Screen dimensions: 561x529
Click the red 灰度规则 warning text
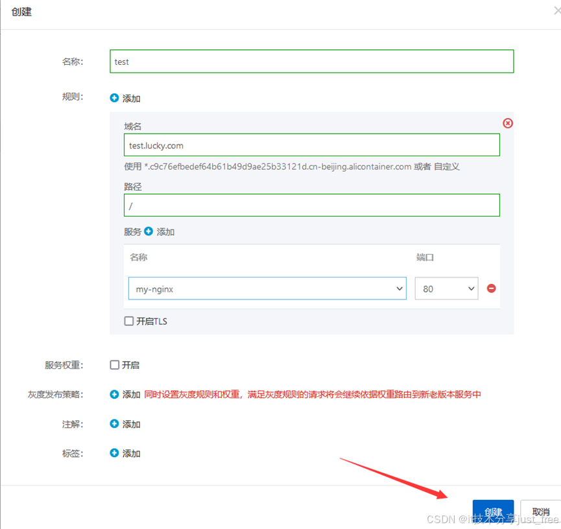tap(313, 395)
